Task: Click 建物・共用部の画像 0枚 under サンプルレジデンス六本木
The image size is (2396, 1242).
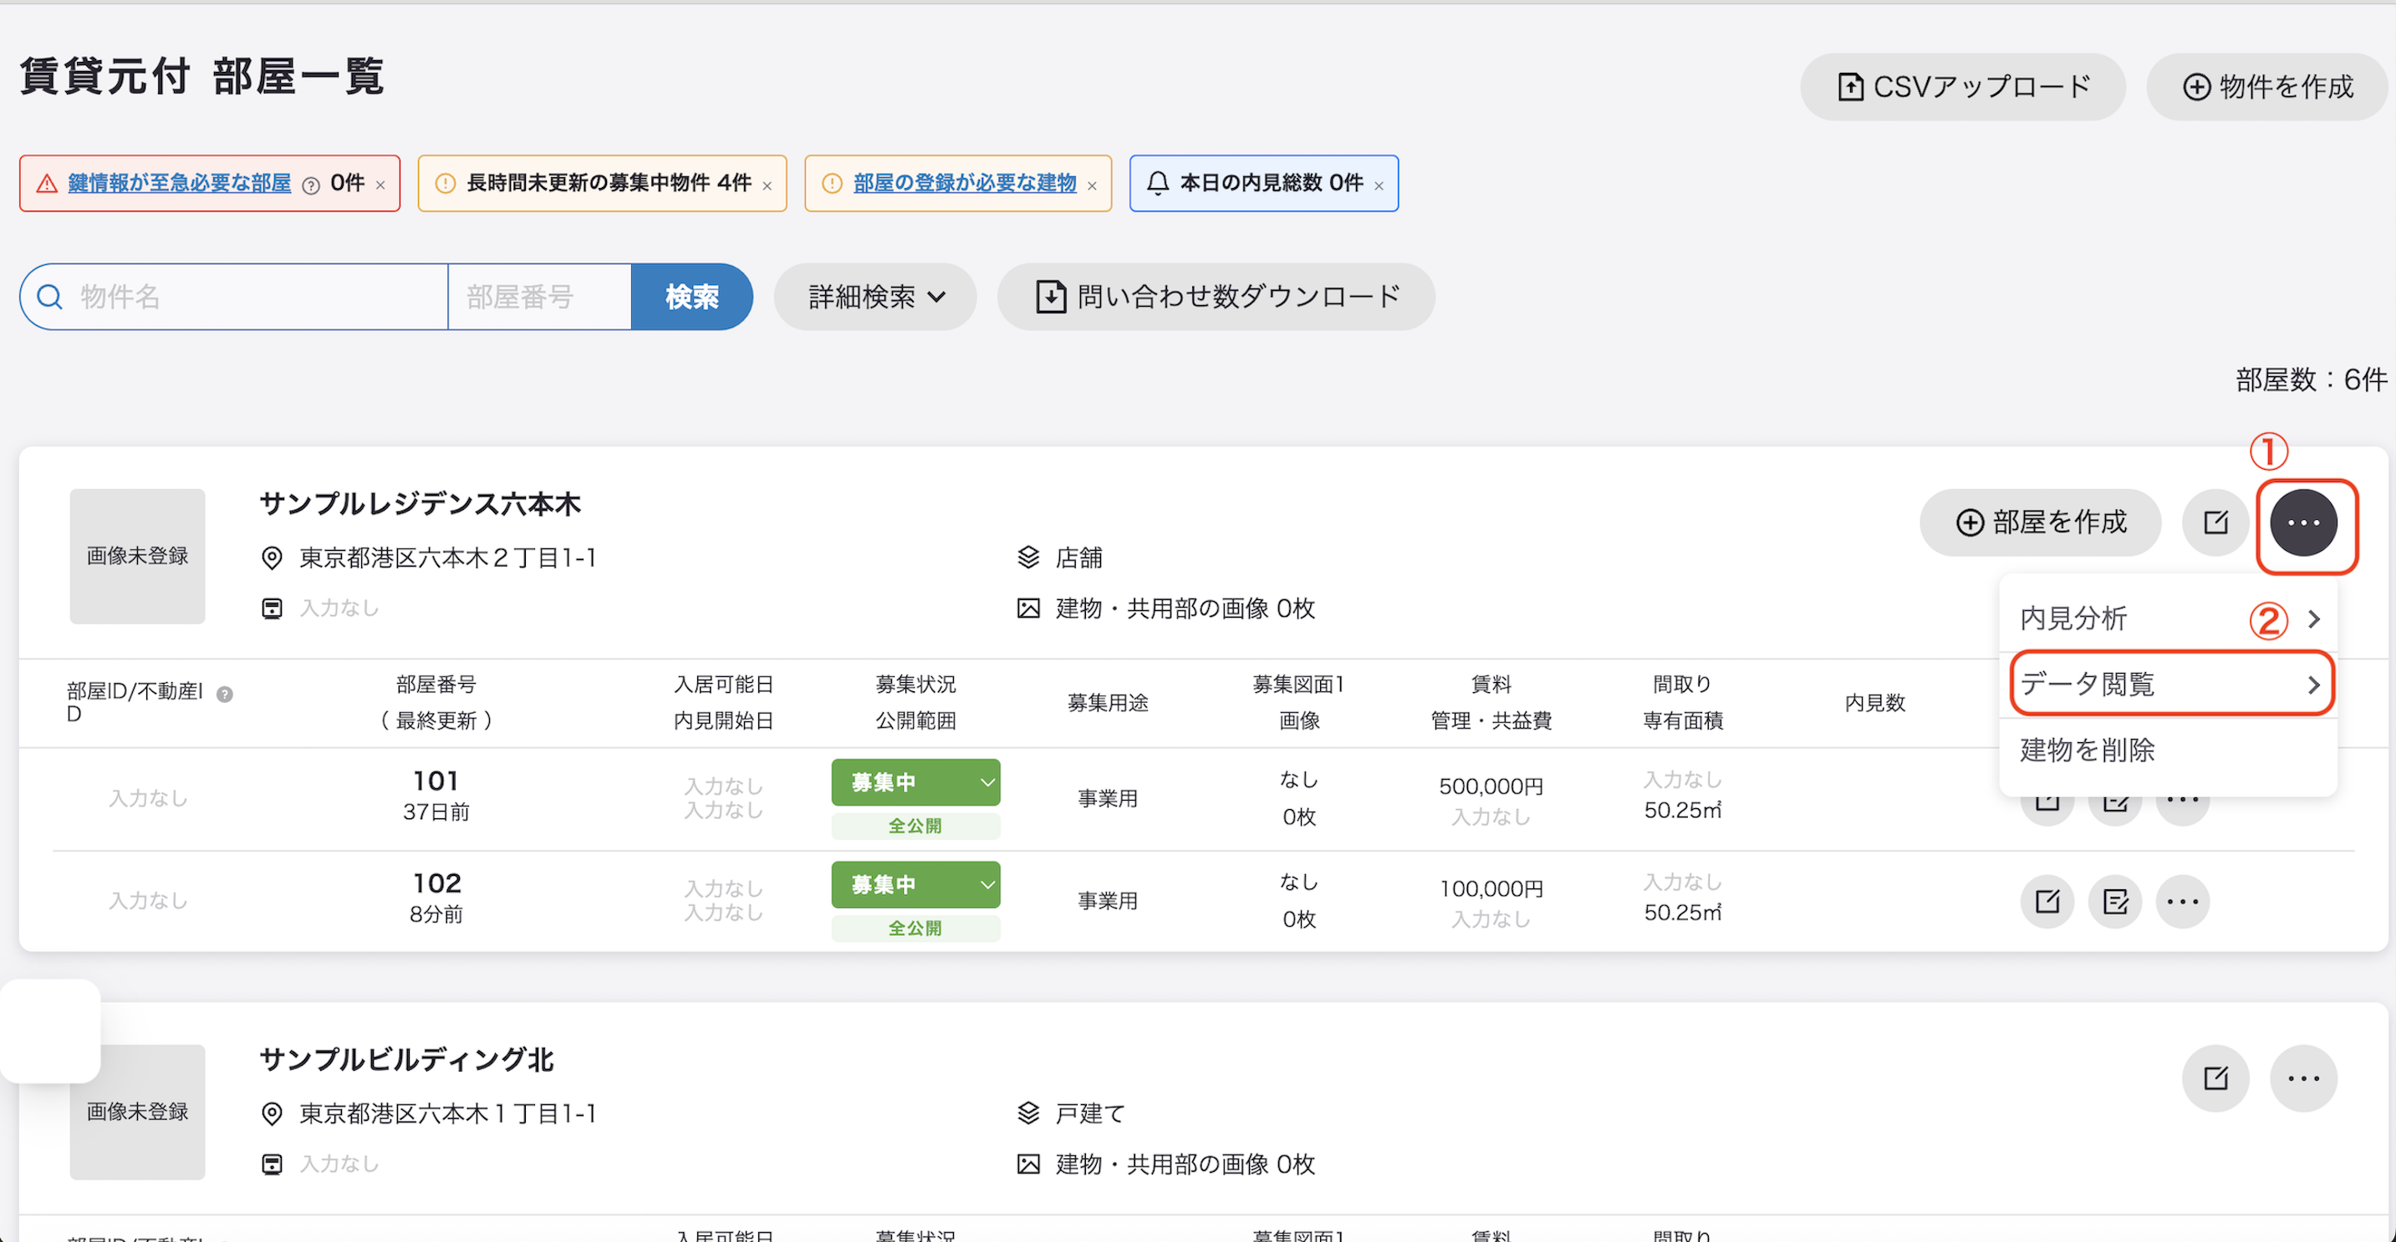Action: tap(1185, 609)
